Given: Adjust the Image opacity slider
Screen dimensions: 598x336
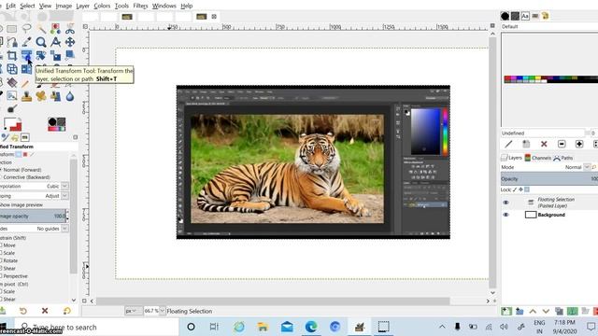Looking at the screenshot, I should click(x=34, y=216).
